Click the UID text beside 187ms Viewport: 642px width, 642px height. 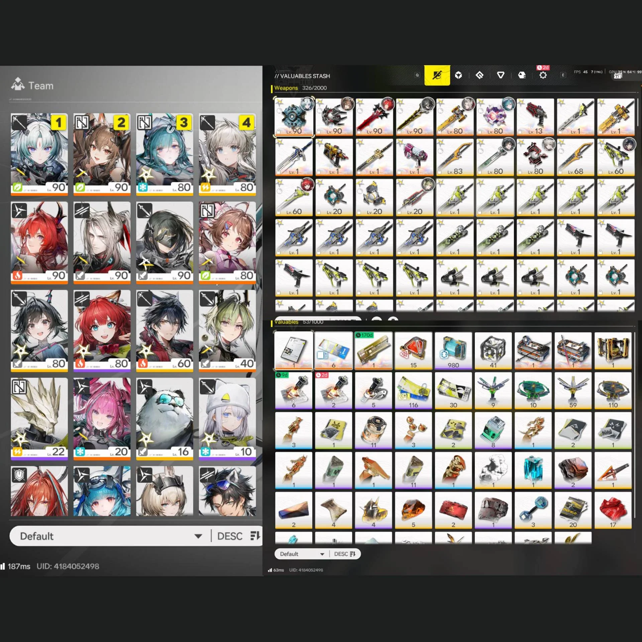pyautogui.click(x=68, y=566)
